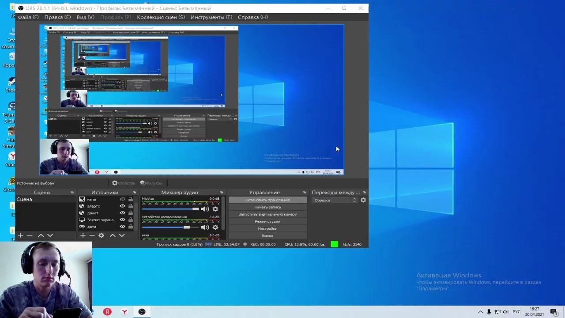Remove source with the minus icon in Источники

(92, 235)
